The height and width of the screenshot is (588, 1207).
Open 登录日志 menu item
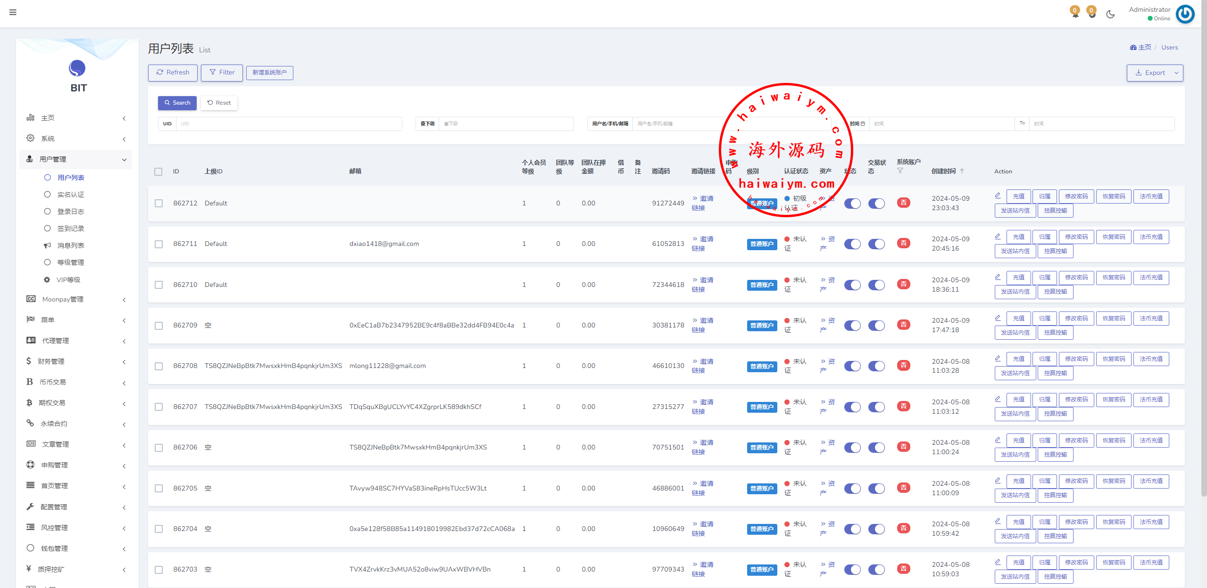pos(71,212)
